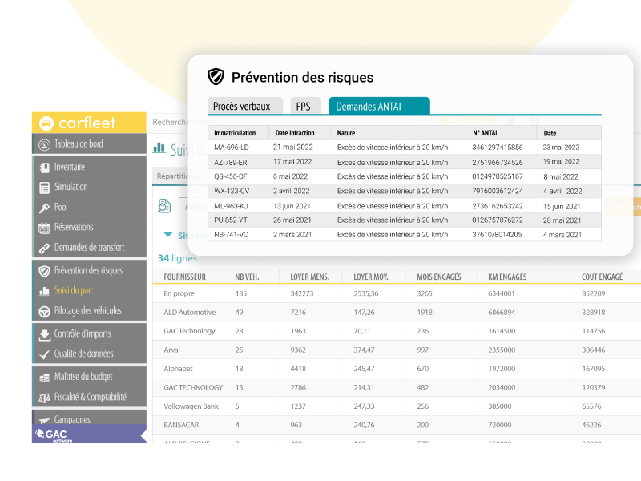Open the Réservations calendar icon
Screen dimensions: 641x481
pos(44,228)
